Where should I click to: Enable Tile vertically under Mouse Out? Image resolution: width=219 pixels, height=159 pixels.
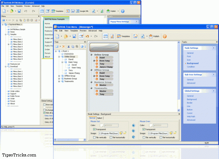[x=94, y=137]
